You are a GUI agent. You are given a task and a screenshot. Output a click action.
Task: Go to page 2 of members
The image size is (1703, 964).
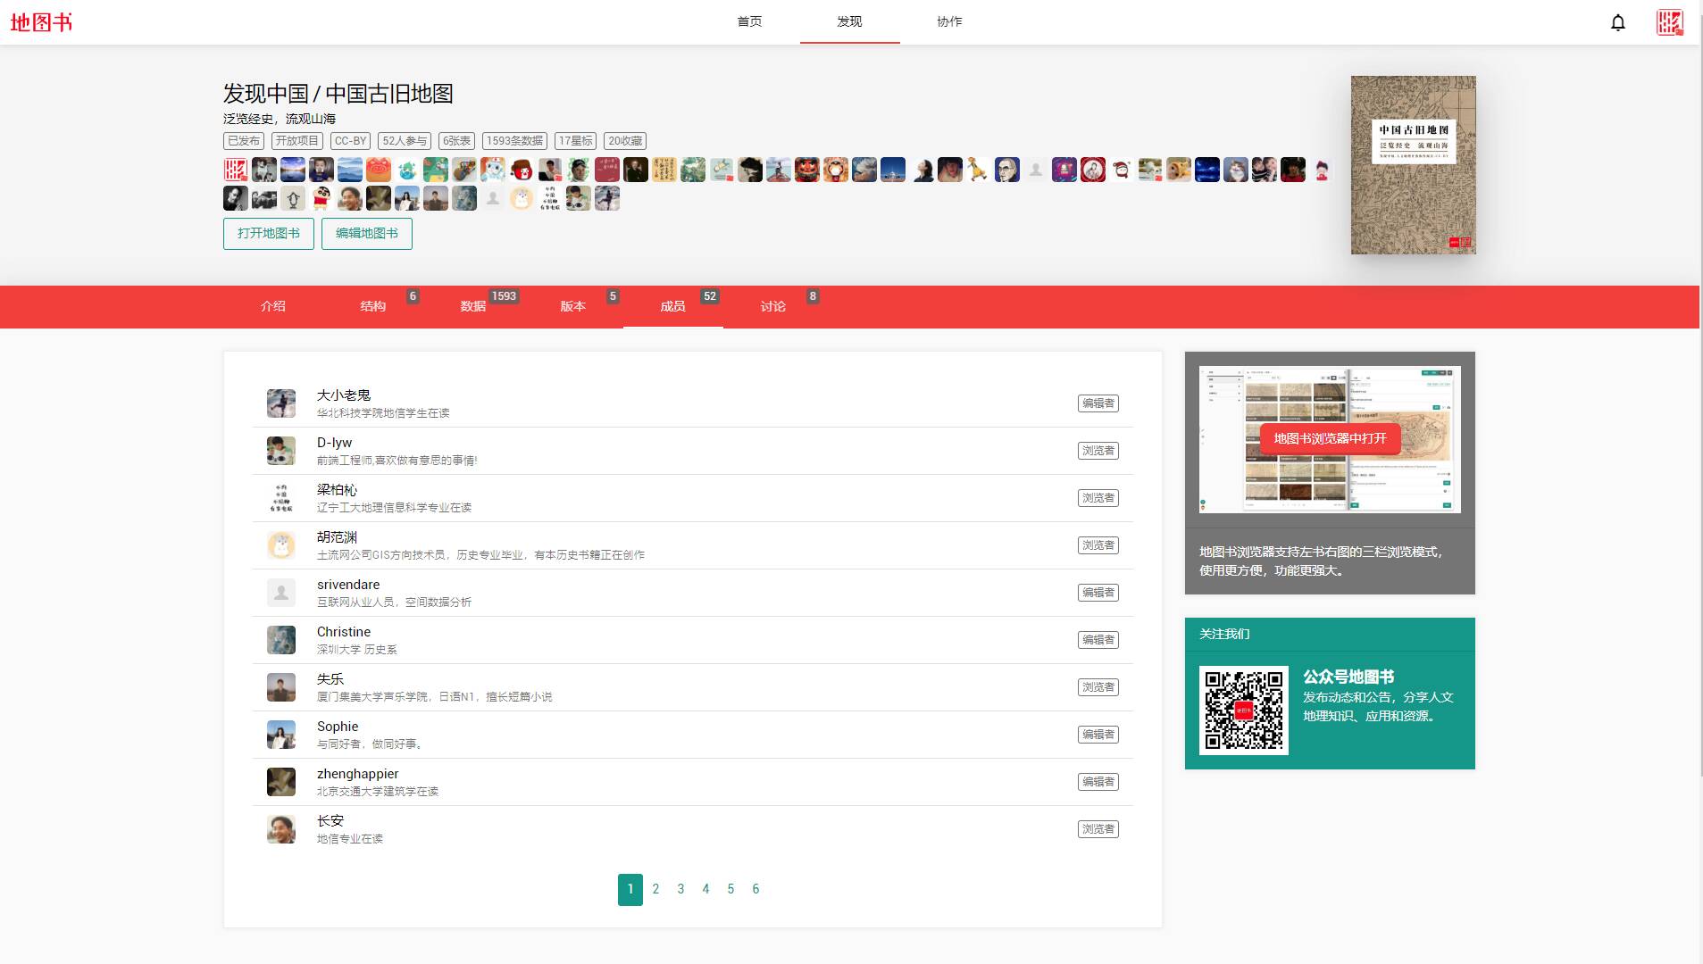(655, 889)
